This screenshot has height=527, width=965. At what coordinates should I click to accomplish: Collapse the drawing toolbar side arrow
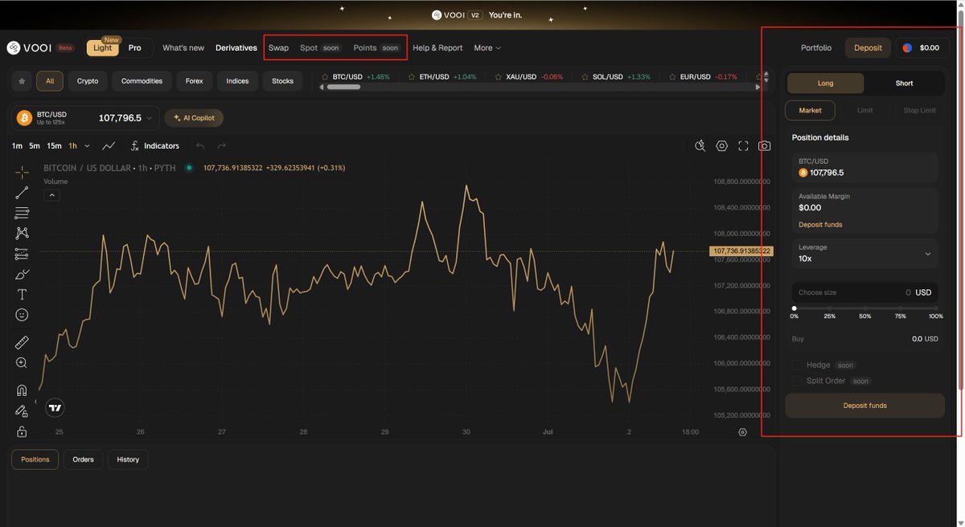(x=35, y=400)
